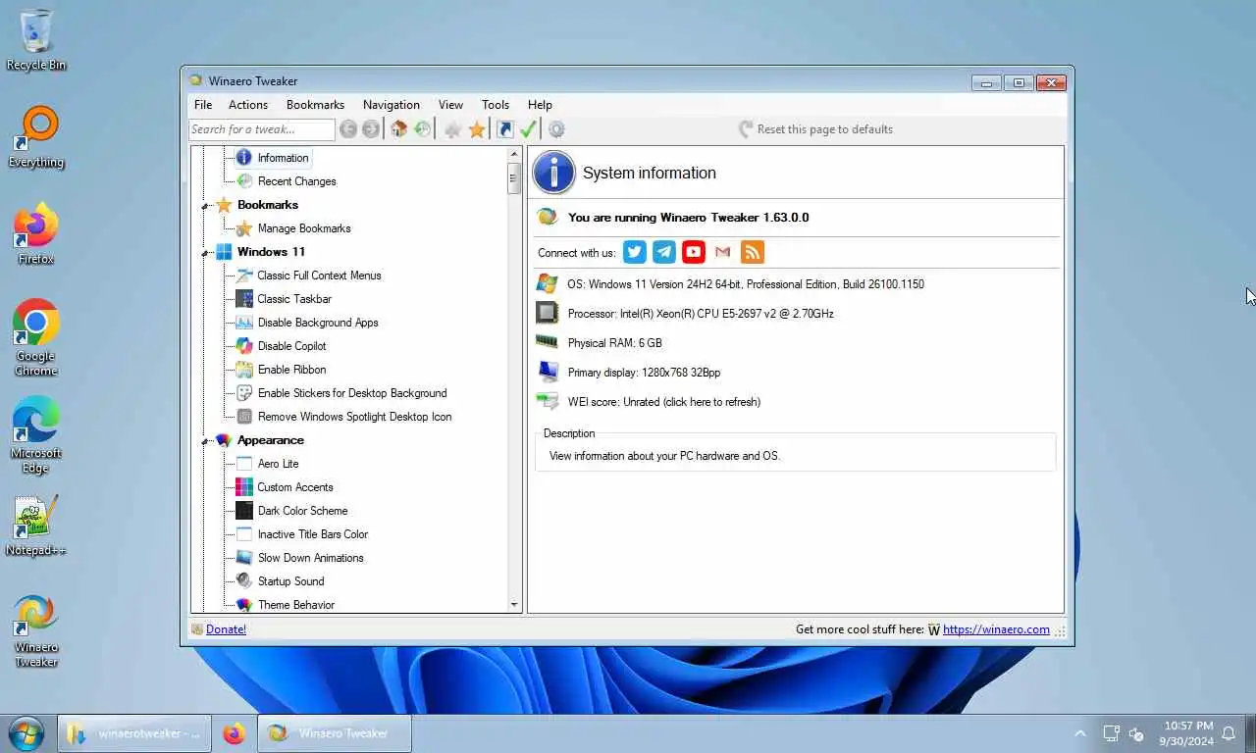This screenshot has height=753, width=1256.
Task: Click the YouTube connect icon
Action: [694, 252]
